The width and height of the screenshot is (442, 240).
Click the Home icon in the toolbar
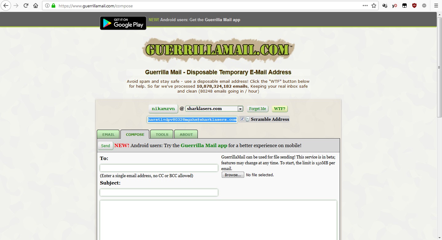click(35, 6)
